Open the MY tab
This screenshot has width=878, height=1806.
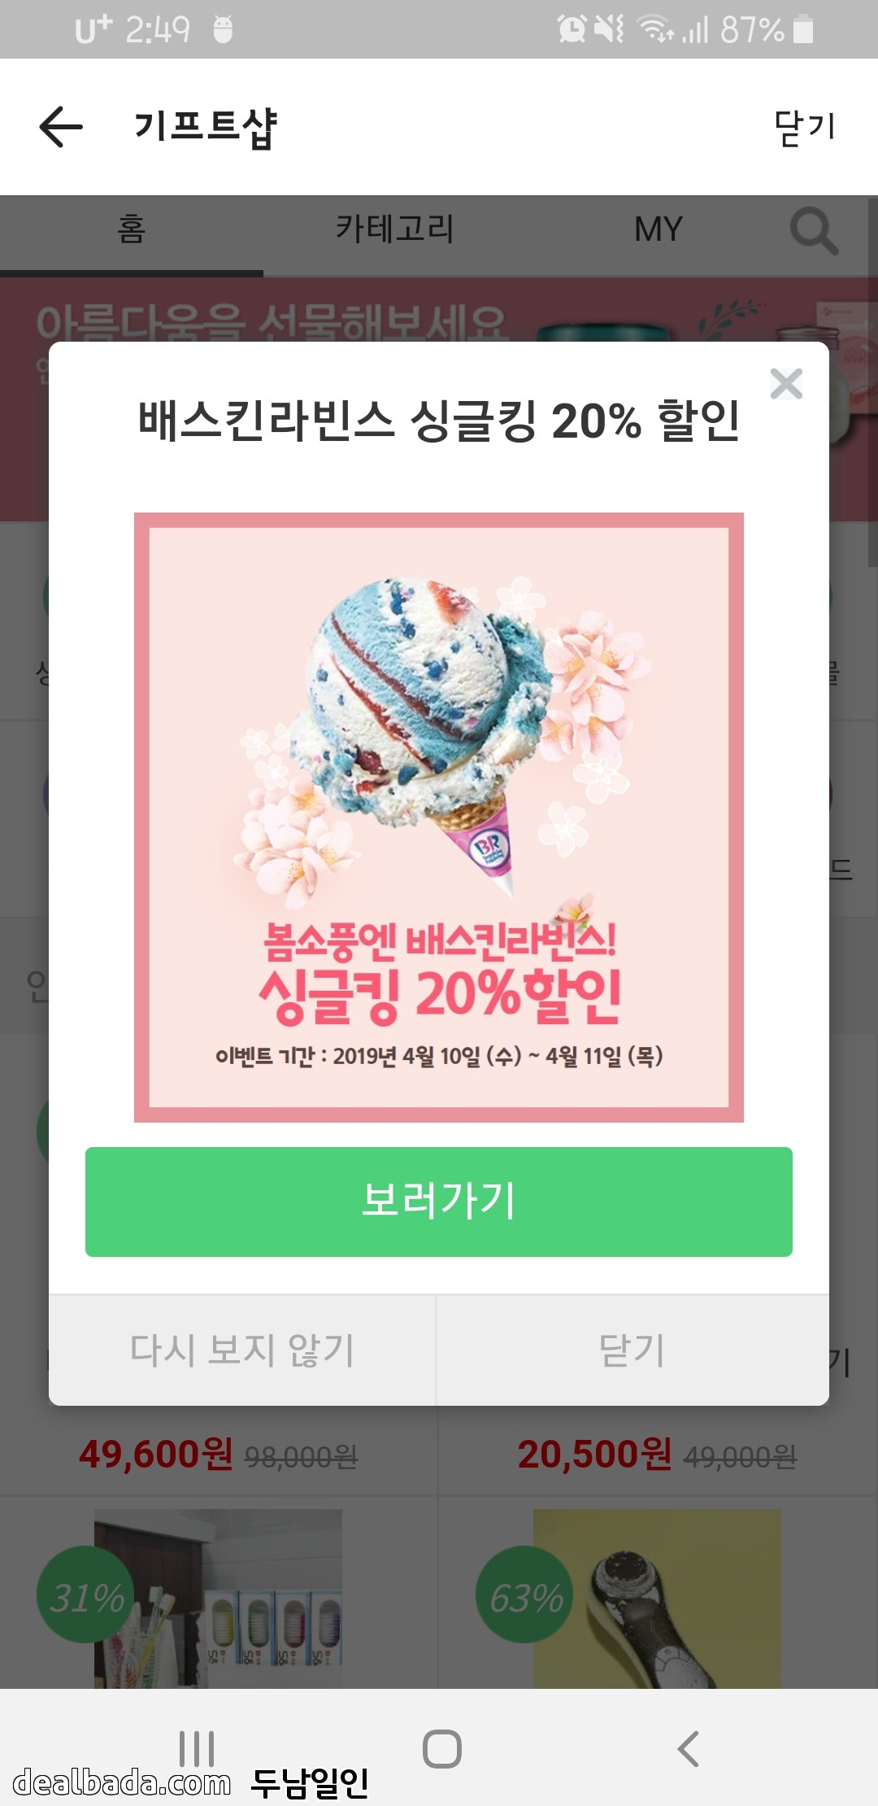click(x=658, y=230)
